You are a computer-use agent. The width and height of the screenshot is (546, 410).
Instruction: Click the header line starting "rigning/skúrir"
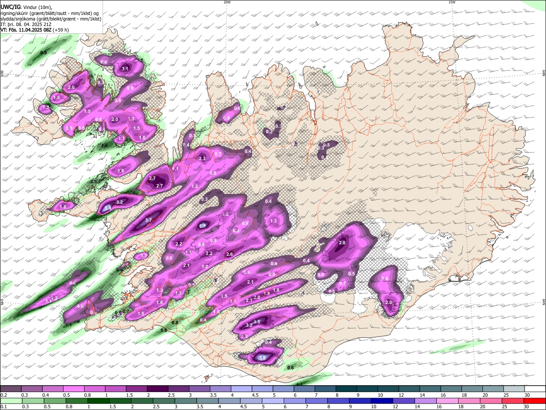(49, 13)
